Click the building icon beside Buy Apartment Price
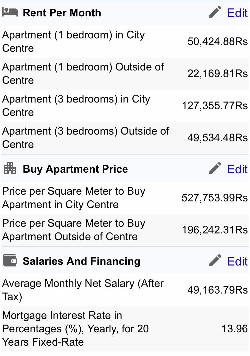 [10, 168]
